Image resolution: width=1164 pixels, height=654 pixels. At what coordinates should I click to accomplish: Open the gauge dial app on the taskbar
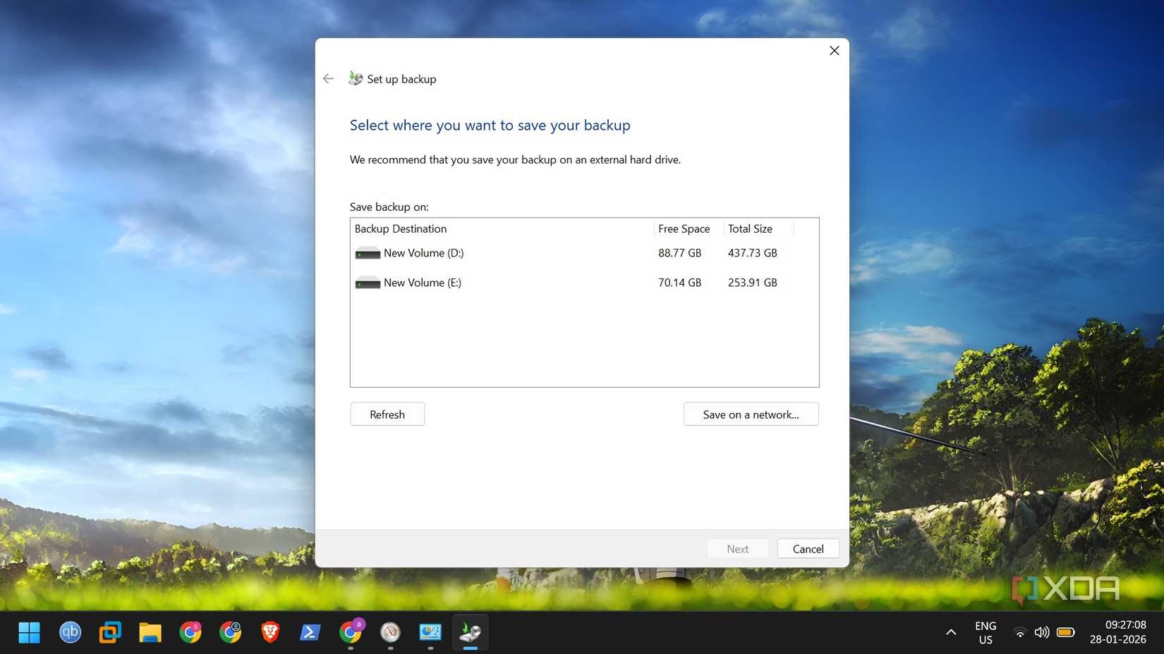(390, 632)
